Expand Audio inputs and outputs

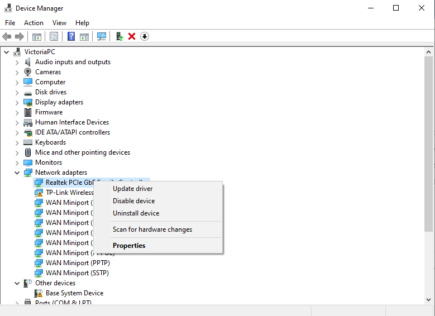pos(17,63)
